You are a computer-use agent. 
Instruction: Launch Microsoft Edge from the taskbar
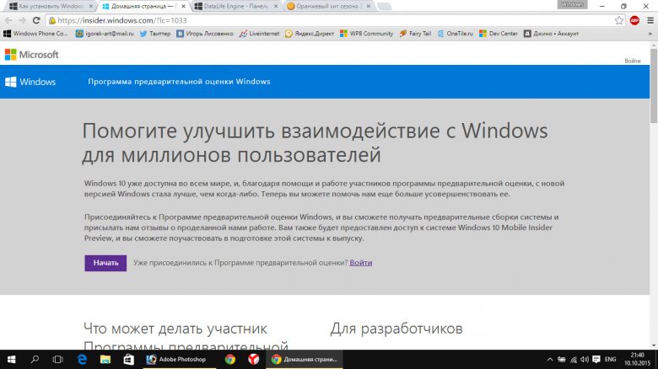(82, 360)
